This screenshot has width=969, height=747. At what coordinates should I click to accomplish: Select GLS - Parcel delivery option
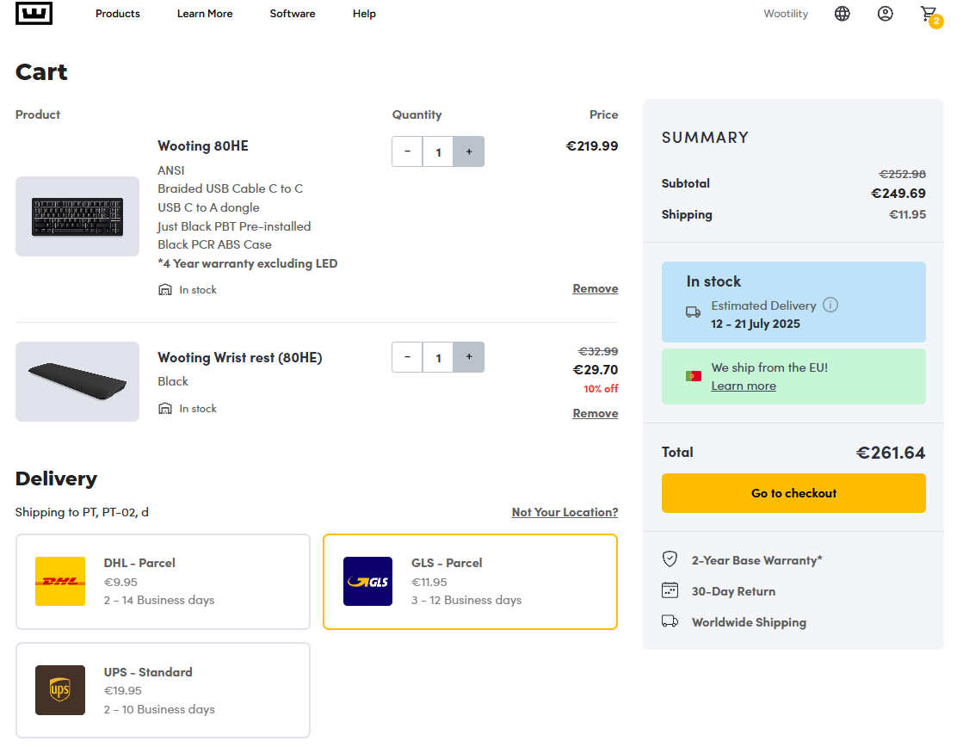pyautogui.click(x=470, y=582)
